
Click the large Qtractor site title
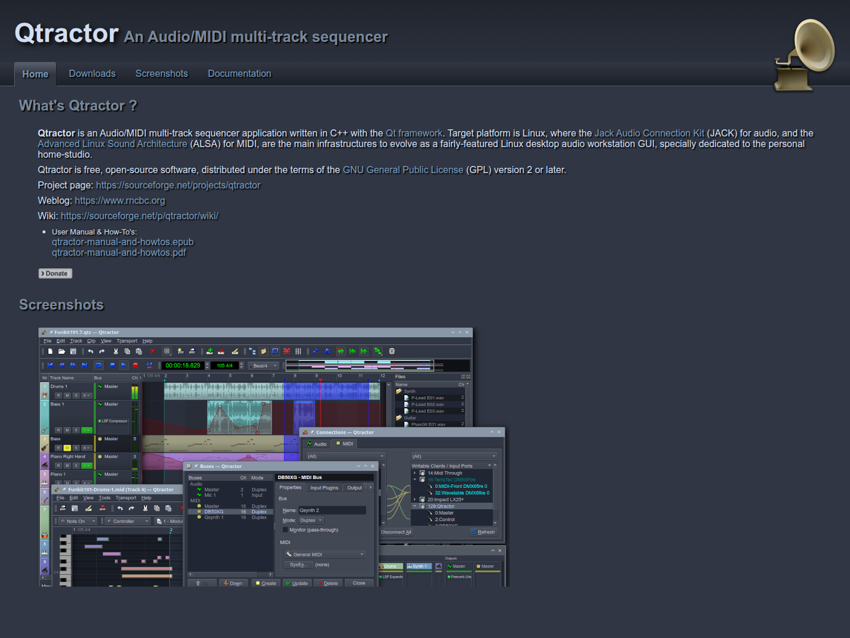pos(67,34)
